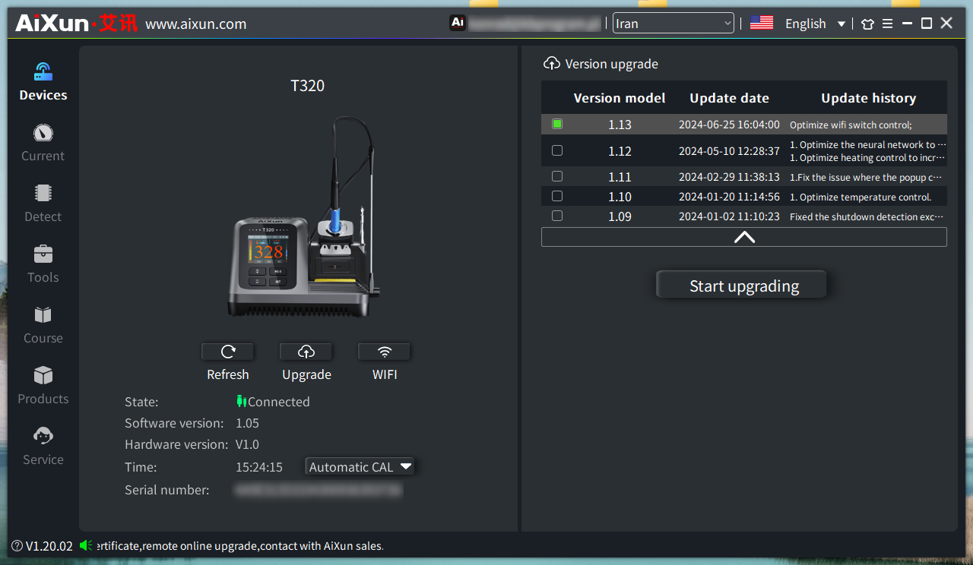Image resolution: width=973 pixels, height=565 pixels.
Task: Enable the version 1.09 checkbox
Action: [x=557, y=216]
